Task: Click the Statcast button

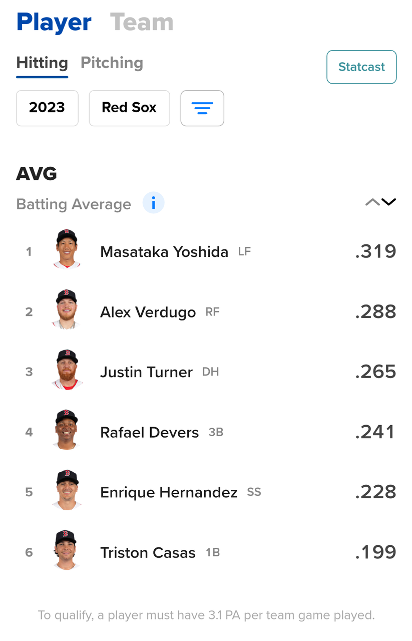Action: click(x=361, y=67)
